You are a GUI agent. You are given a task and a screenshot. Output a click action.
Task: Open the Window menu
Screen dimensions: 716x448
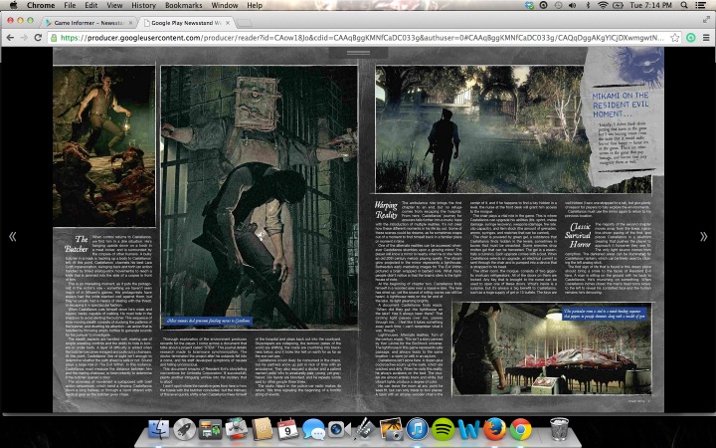pos(224,5)
